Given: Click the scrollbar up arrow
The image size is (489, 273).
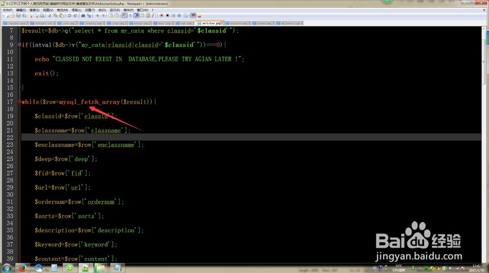Looking at the screenshot, I should point(484,28).
